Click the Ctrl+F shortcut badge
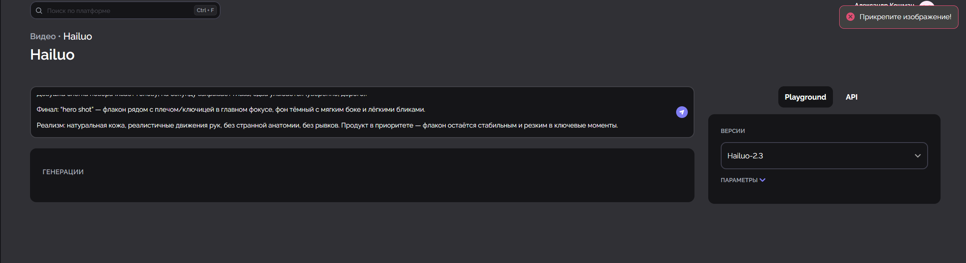 pos(205,10)
